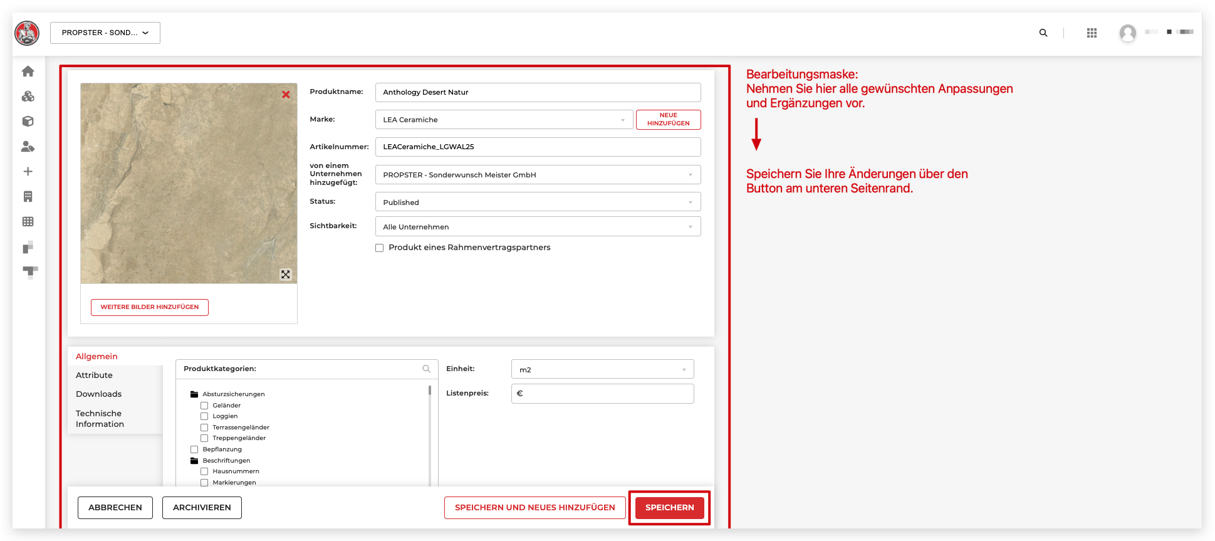Check the Geländer category
This screenshot has height=541, width=1215.
(x=204, y=406)
